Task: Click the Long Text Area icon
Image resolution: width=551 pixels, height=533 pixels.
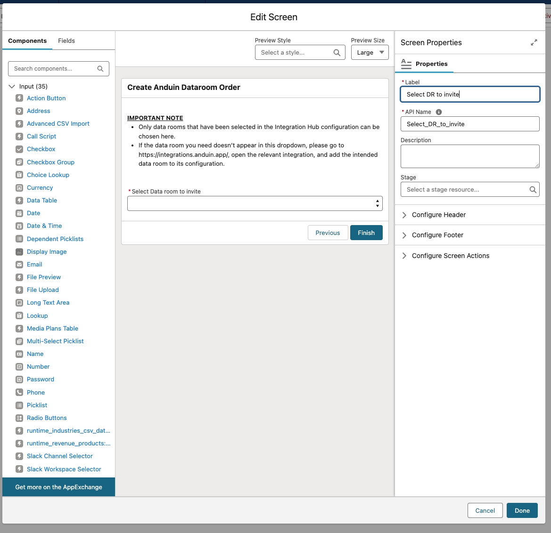Action: click(19, 303)
